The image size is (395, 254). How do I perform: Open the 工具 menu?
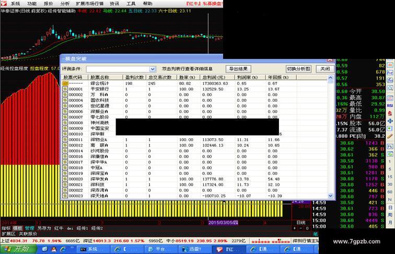[131, 4]
